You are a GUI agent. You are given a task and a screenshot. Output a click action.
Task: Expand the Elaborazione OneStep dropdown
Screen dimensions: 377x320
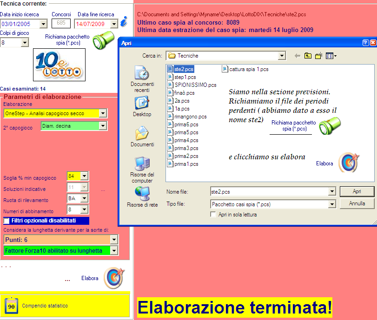click(103, 113)
